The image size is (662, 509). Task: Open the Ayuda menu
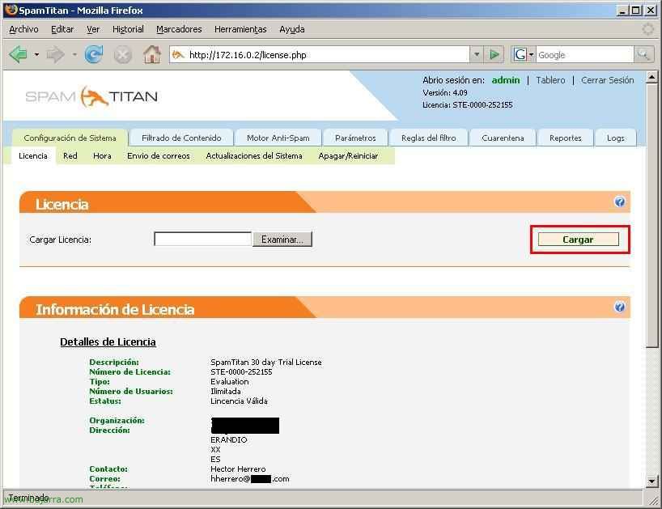[x=291, y=29]
